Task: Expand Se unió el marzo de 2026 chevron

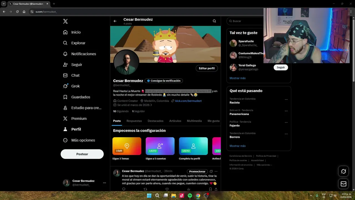Action: [151, 105]
